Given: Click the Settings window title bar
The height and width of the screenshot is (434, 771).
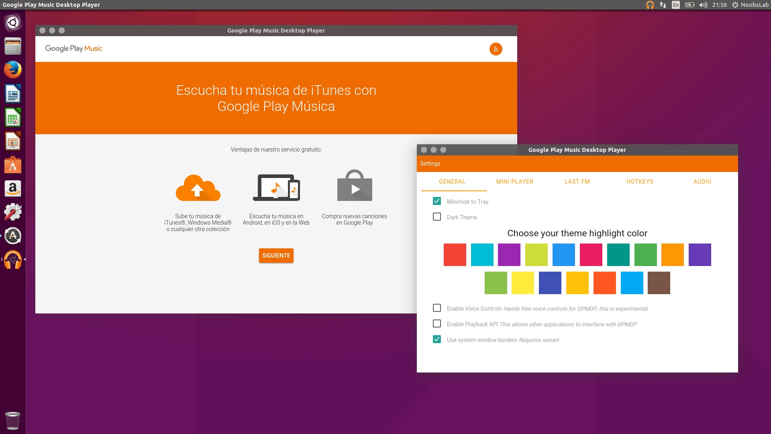Looking at the screenshot, I should 577,150.
